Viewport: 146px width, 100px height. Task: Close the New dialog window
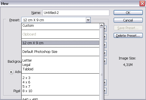142,4
